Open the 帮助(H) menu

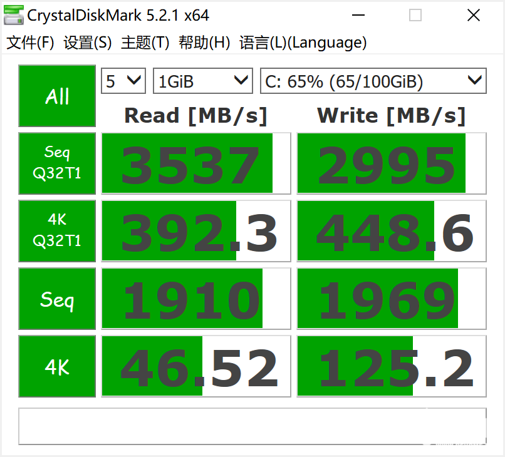[204, 43]
